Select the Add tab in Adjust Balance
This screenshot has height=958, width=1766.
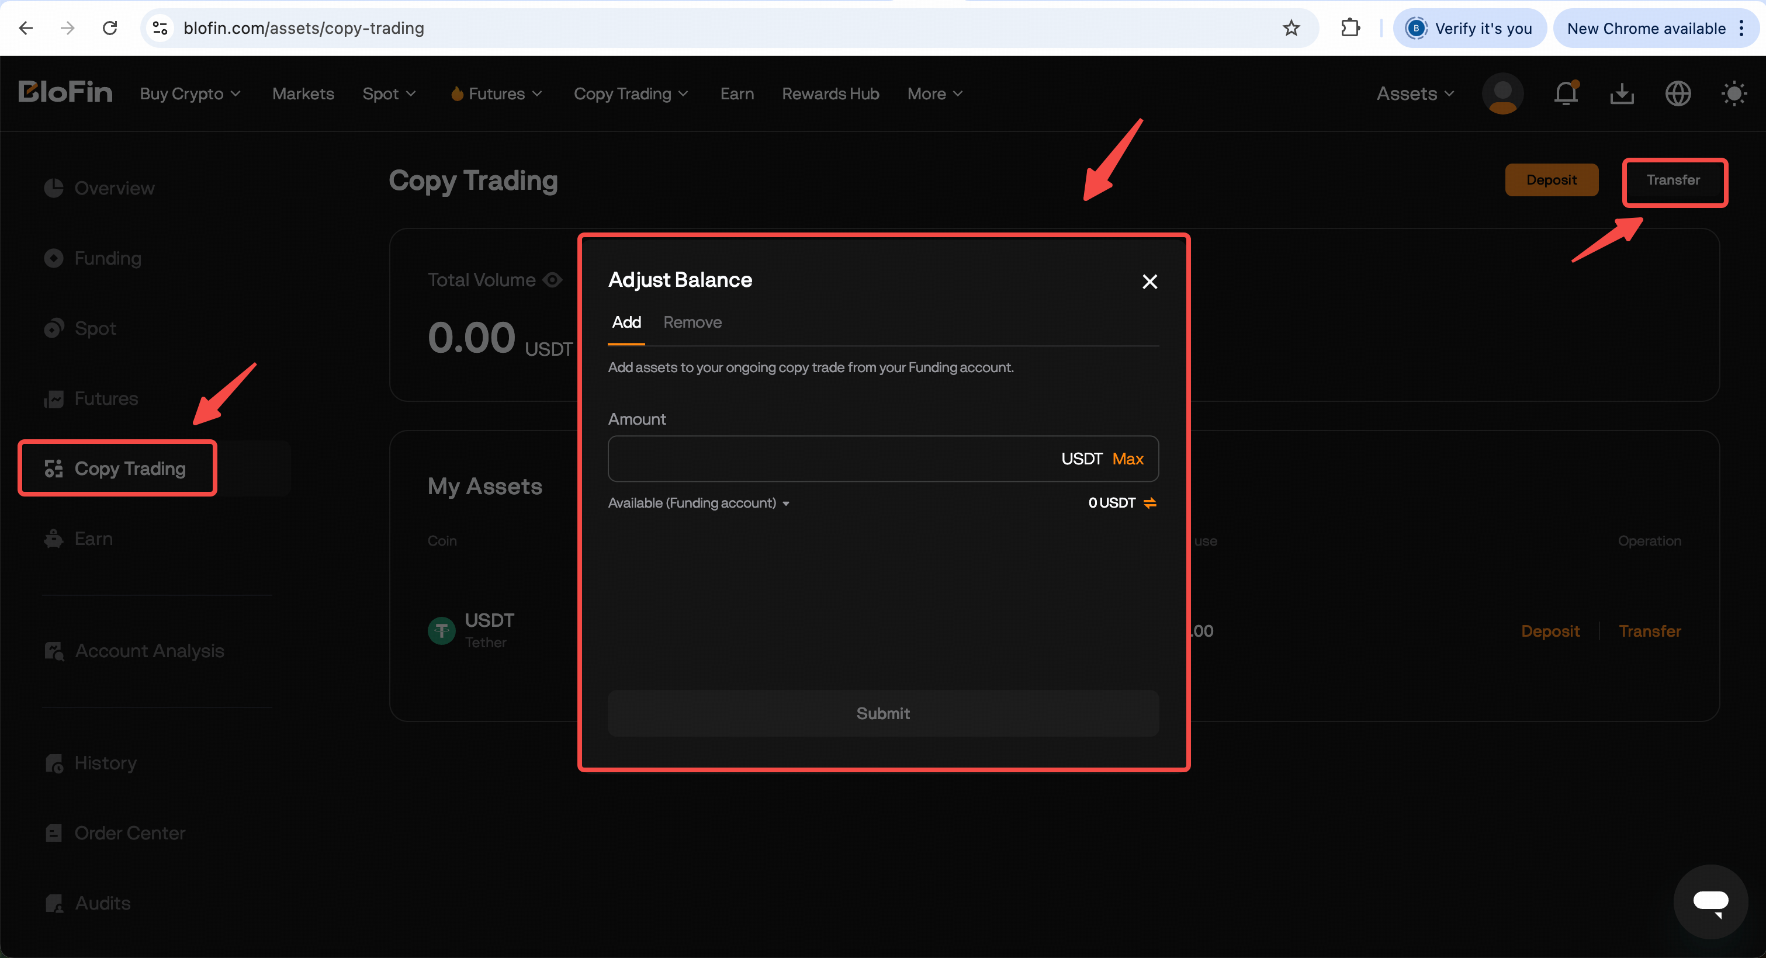(626, 322)
